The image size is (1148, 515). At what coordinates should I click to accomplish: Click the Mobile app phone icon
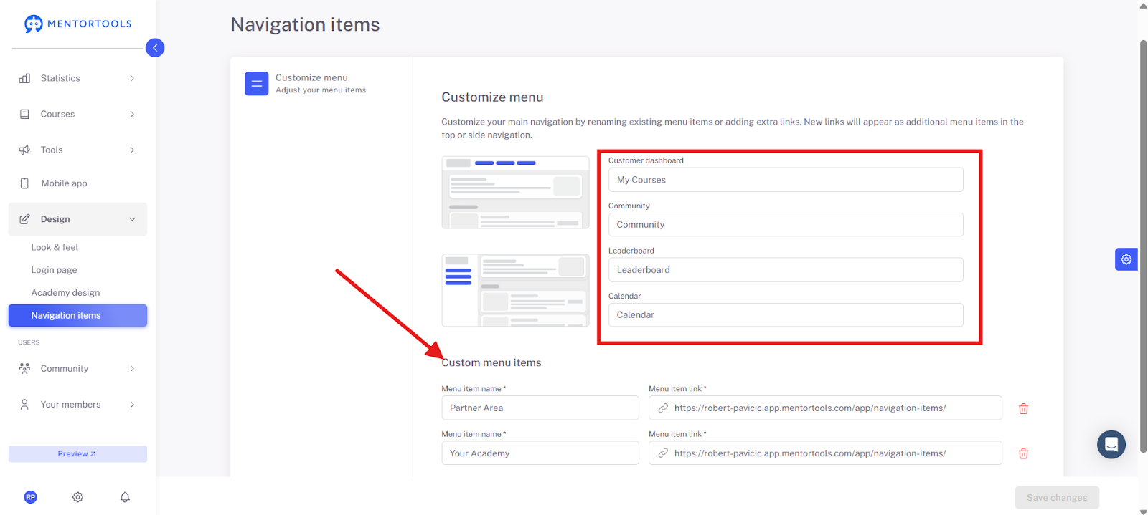(24, 183)
